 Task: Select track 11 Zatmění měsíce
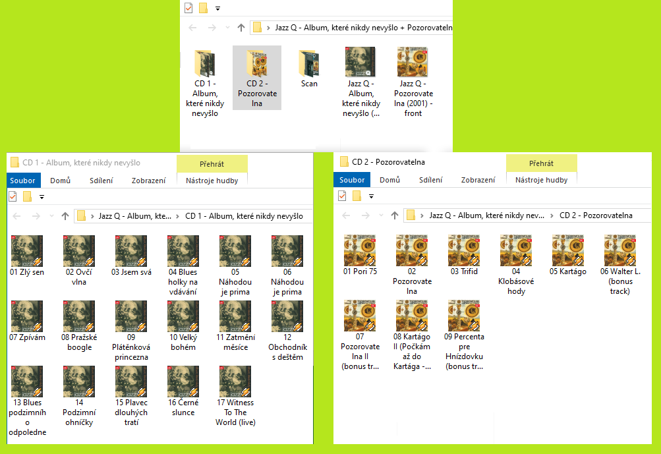(x=235, y=326)
